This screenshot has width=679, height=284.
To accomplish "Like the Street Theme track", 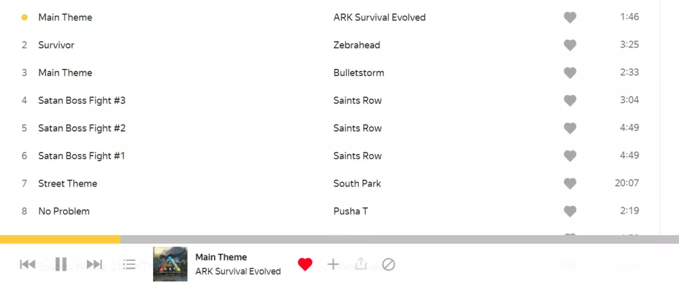I will [x=570, y=183].
